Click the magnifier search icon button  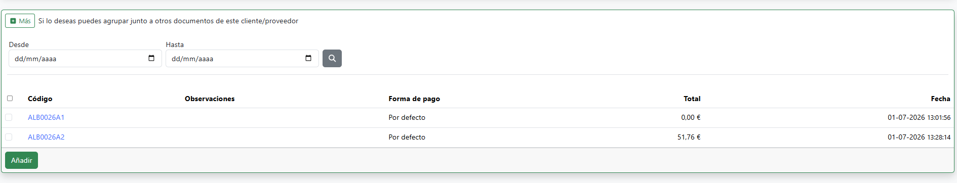coord(332,58)
